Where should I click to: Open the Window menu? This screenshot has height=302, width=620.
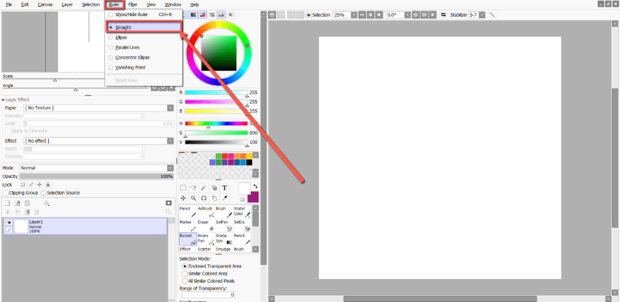[173, 5]
